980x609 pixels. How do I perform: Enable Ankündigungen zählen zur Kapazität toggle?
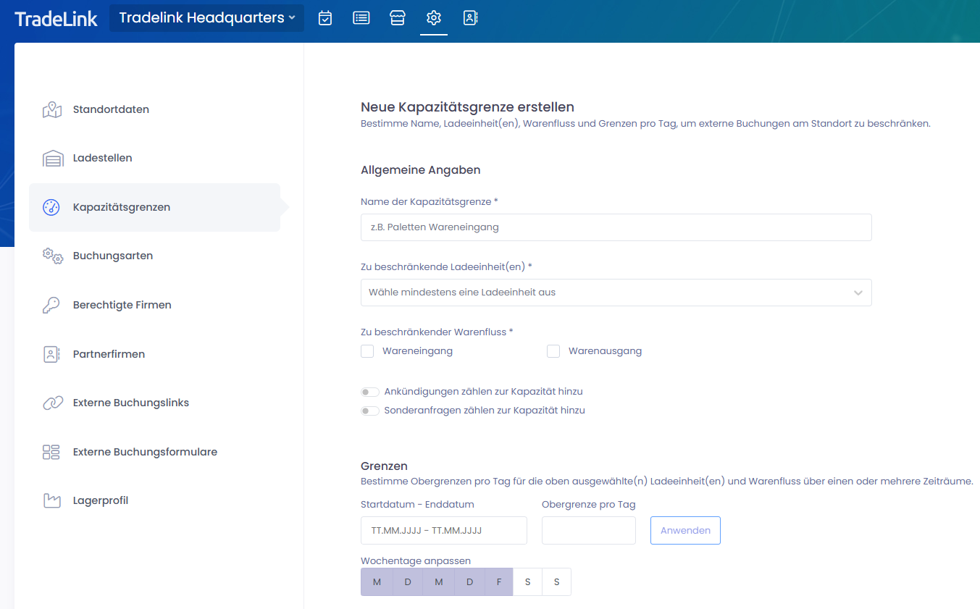[x=370, y=392]
